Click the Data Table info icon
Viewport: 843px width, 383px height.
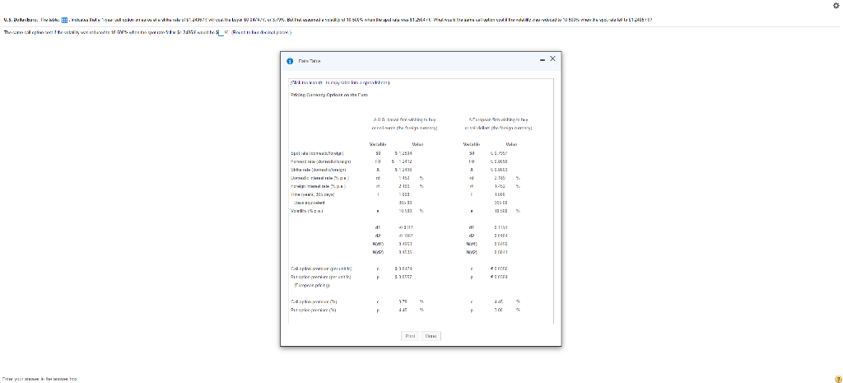pos(291,61)
